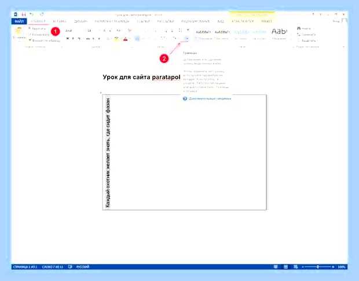Show or hide paragraph marks
Image resolution: width=359 pixels, height=281 pixels.
188,31
